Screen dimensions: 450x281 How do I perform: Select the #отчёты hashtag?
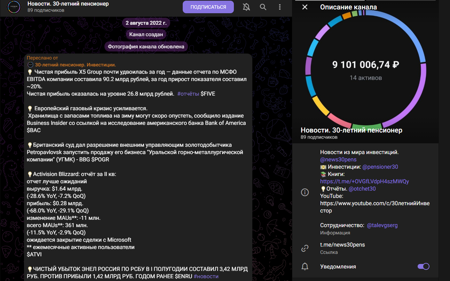click(x=188, y=94)
